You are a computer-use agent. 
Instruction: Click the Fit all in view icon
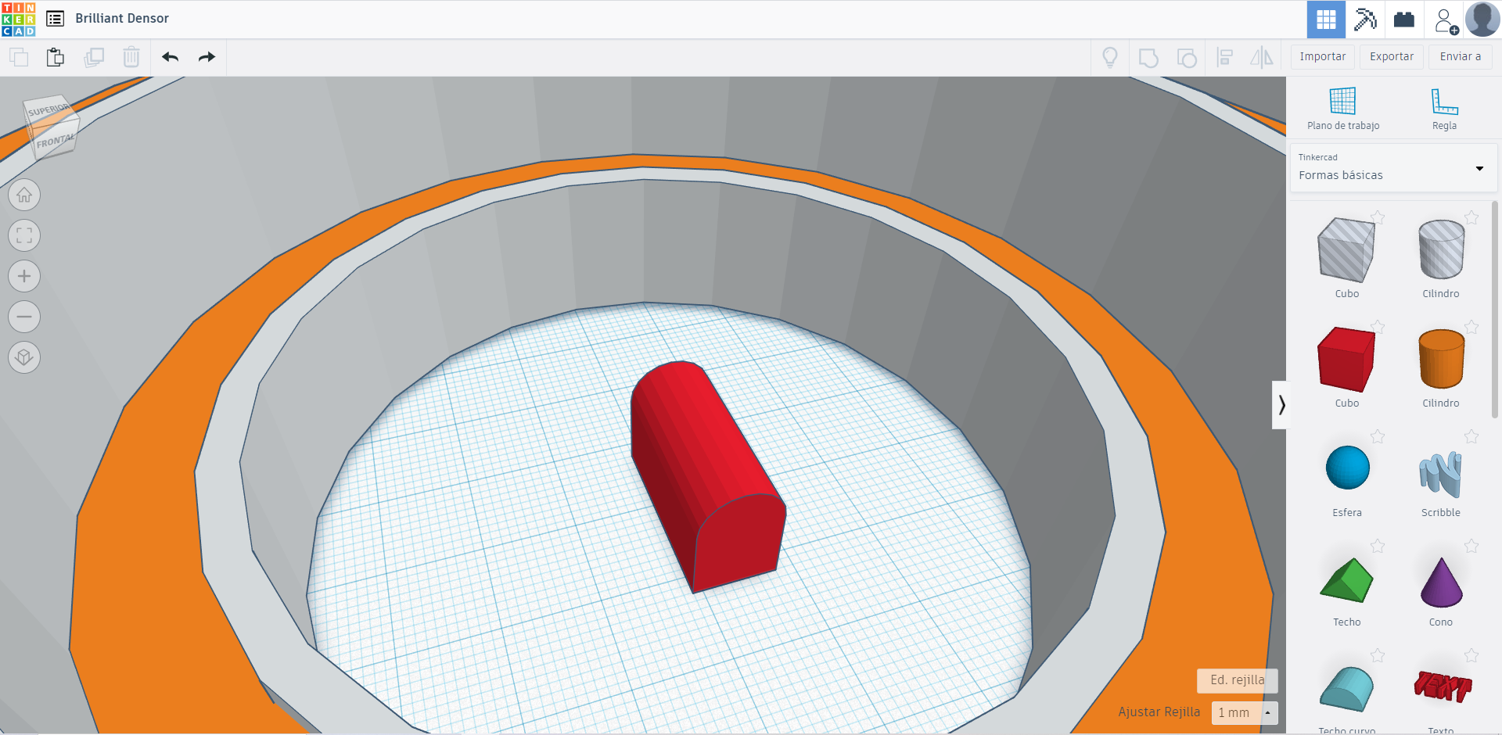tap(24, 235)
